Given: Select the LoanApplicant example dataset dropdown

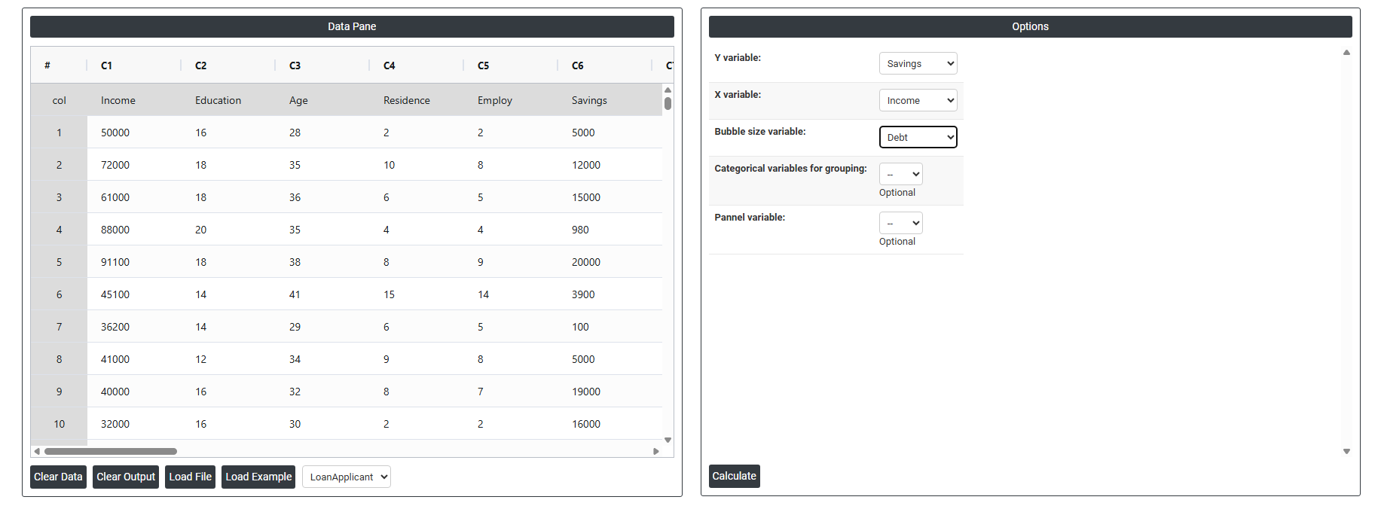Looking at the screenshot, I should pyautogui.click(x=346, y=477).
